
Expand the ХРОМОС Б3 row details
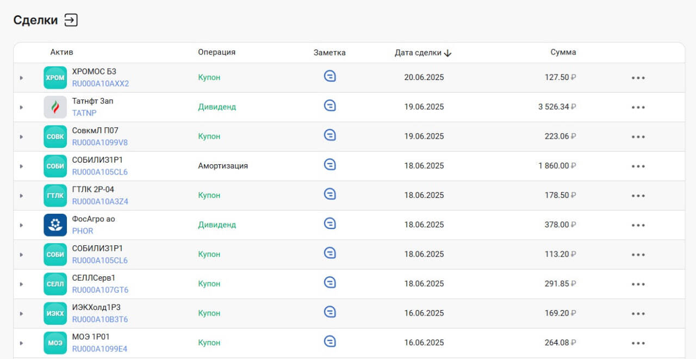[22, 78]
